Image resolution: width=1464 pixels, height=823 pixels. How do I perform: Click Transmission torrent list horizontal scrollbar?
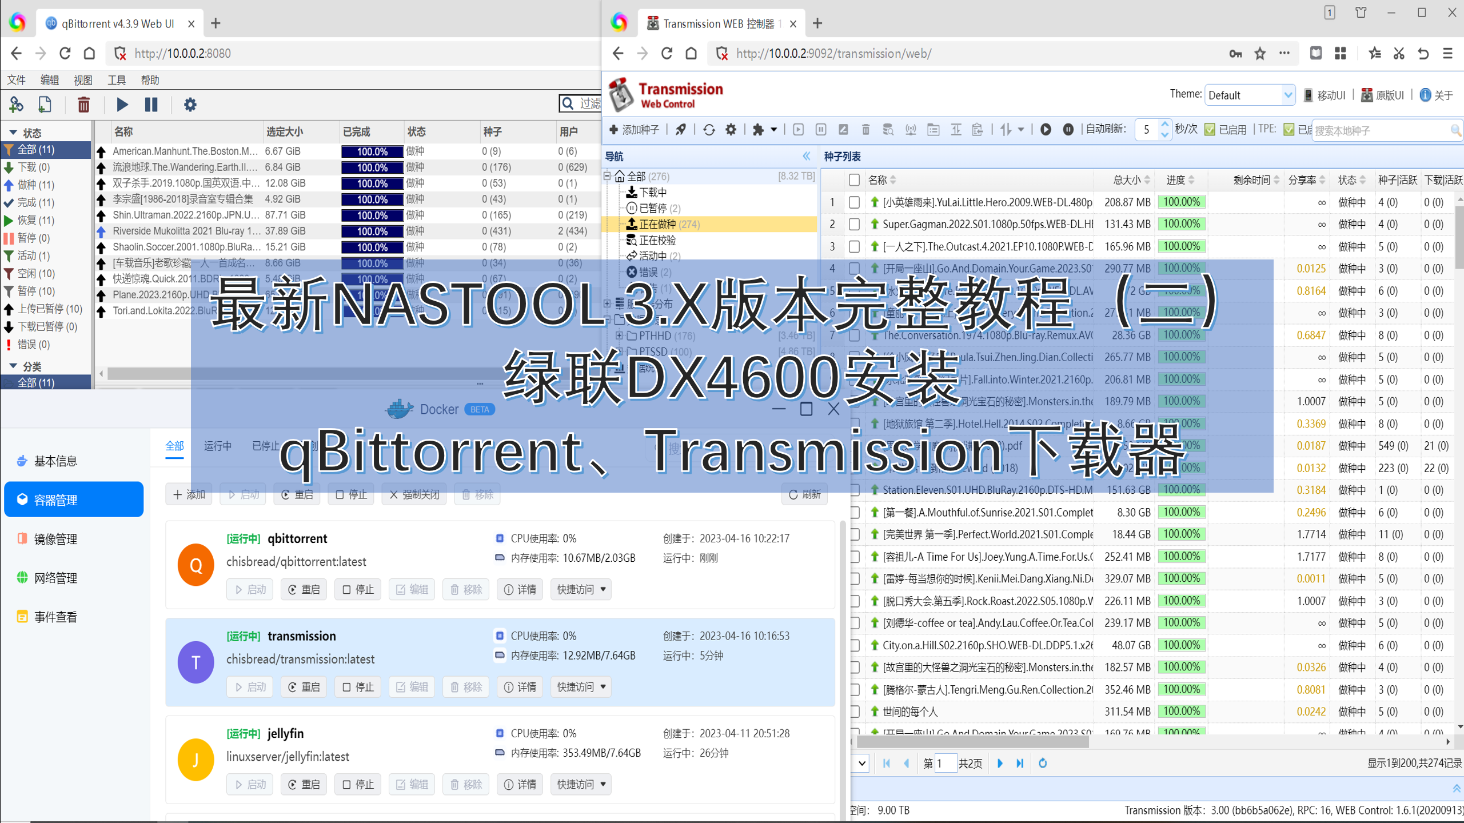(x=973, y=742)
